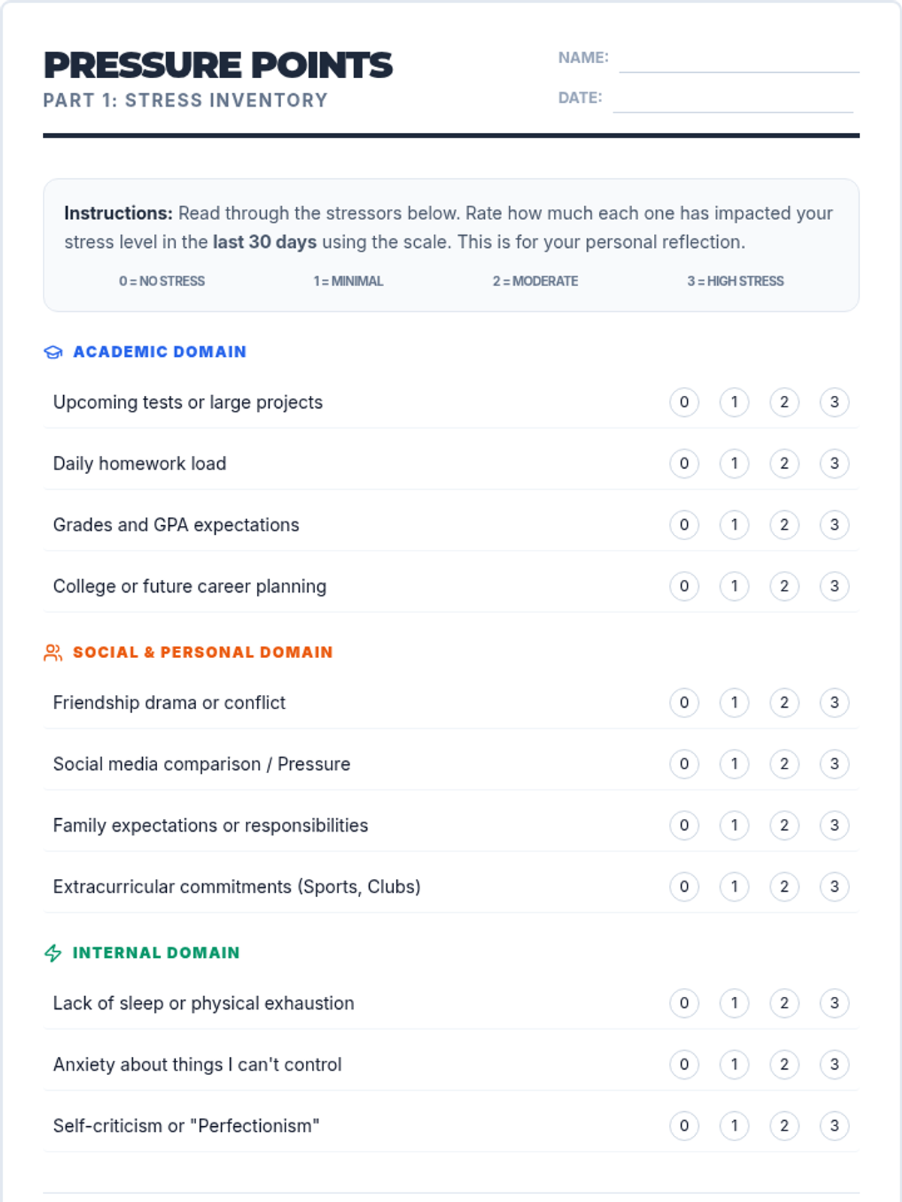This screenshot has width=902, height=1202.
Task: Select 3 for Friendship drama or conflict
Action: (834, 702)
